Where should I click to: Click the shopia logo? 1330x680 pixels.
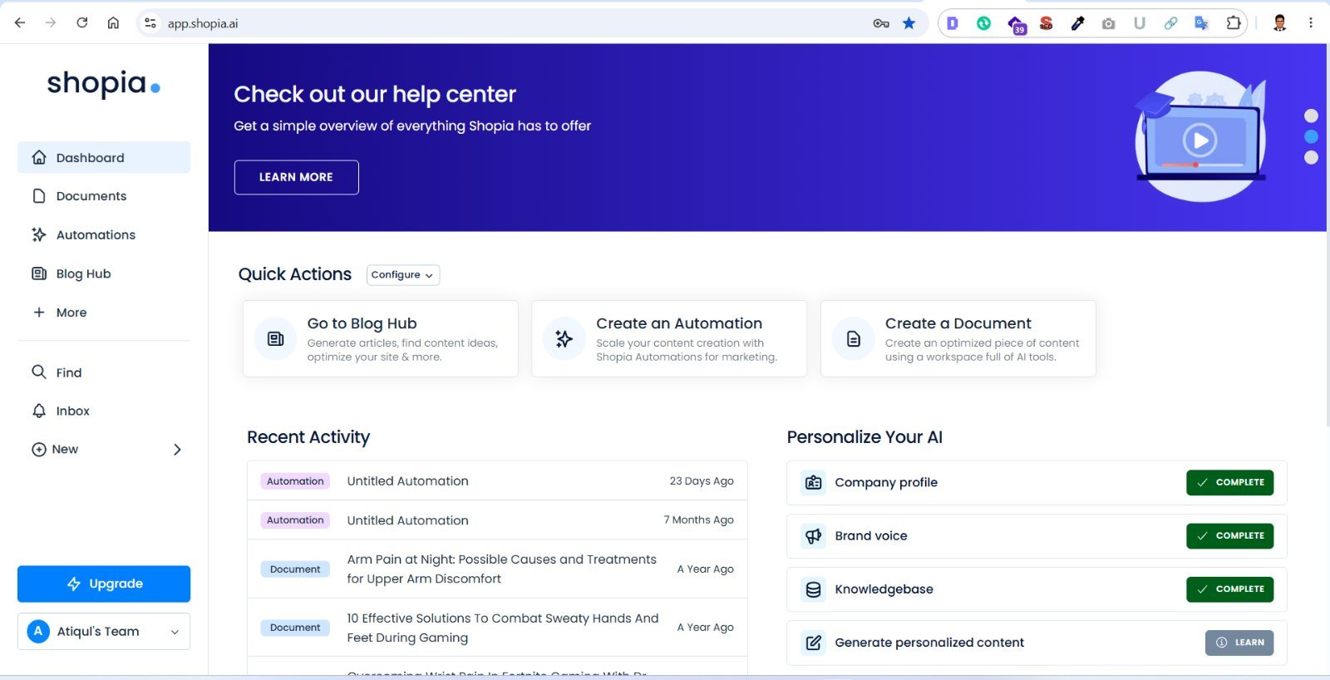pyautogui.click(x=103, y=84)
